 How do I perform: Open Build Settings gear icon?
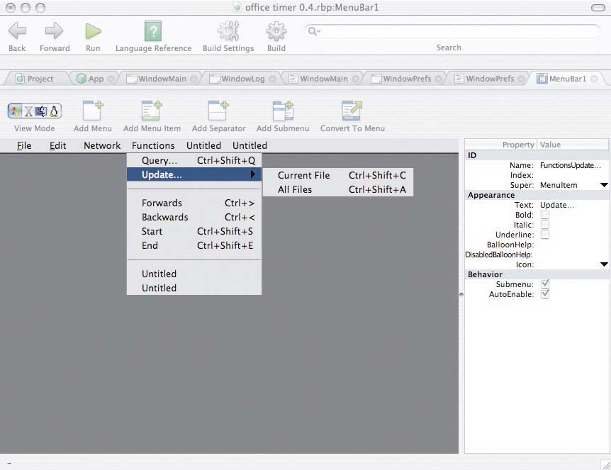228,31
